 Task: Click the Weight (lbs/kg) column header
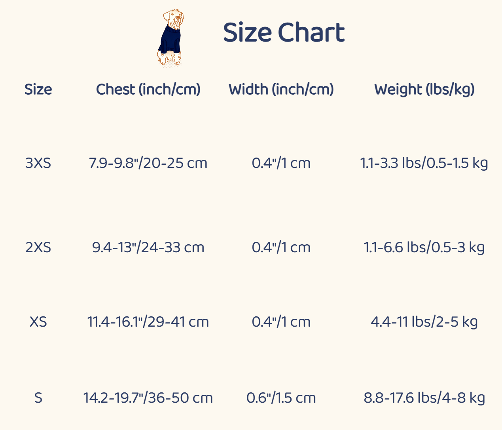click(x=424, y=89)
